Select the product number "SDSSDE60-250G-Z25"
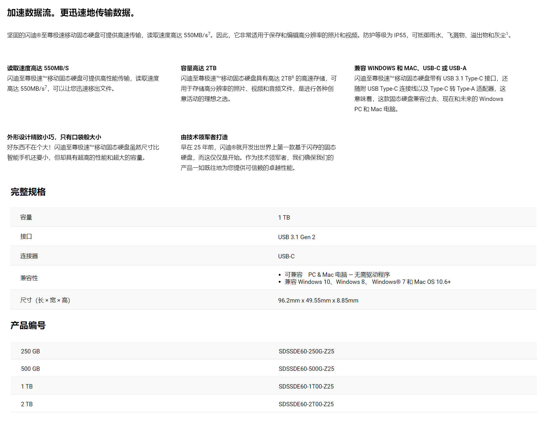 [306, 351]
